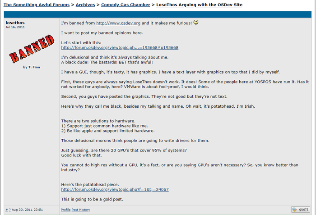The height and width of the screenshot is (215, 316).
Task: Open the potatohead viewtopic link ending 24067
Action: (115, 189)
